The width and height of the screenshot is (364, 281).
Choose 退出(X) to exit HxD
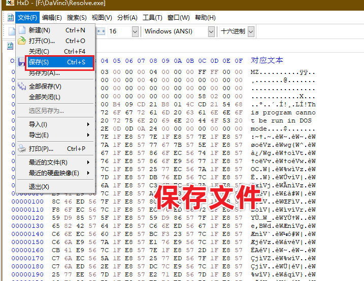[x=56, y=187]
